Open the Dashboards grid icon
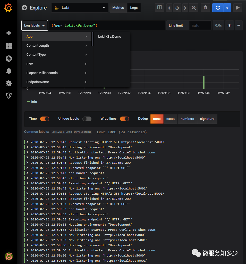246x264 pixels. pos(9,46)
